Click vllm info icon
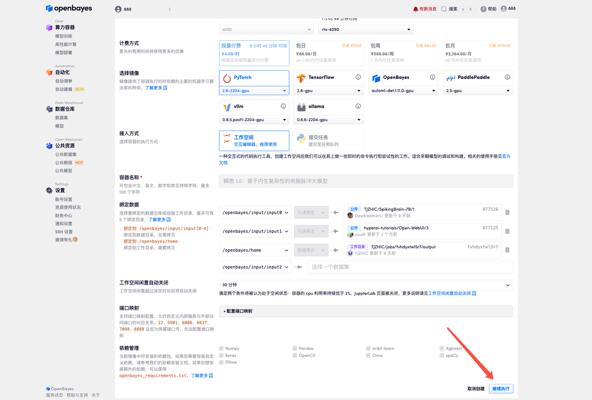The image size is (592, 400). pos(283,106)
